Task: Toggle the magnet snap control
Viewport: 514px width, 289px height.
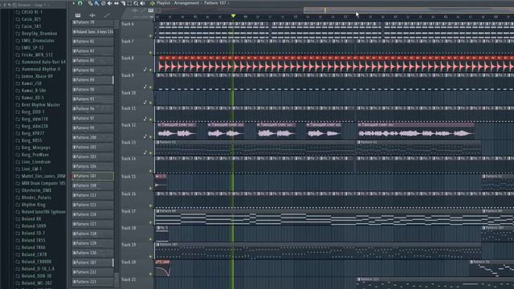Action: 80,3
